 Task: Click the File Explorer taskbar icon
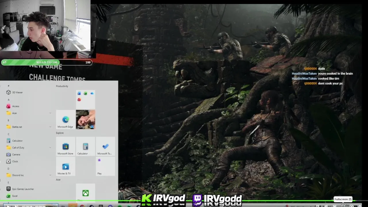coord(73,206)
